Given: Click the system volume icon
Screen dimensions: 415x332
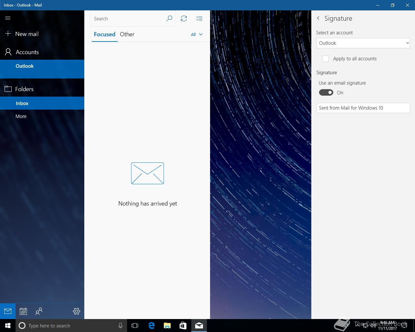Looking at the screenshot, I should [373, 326].
